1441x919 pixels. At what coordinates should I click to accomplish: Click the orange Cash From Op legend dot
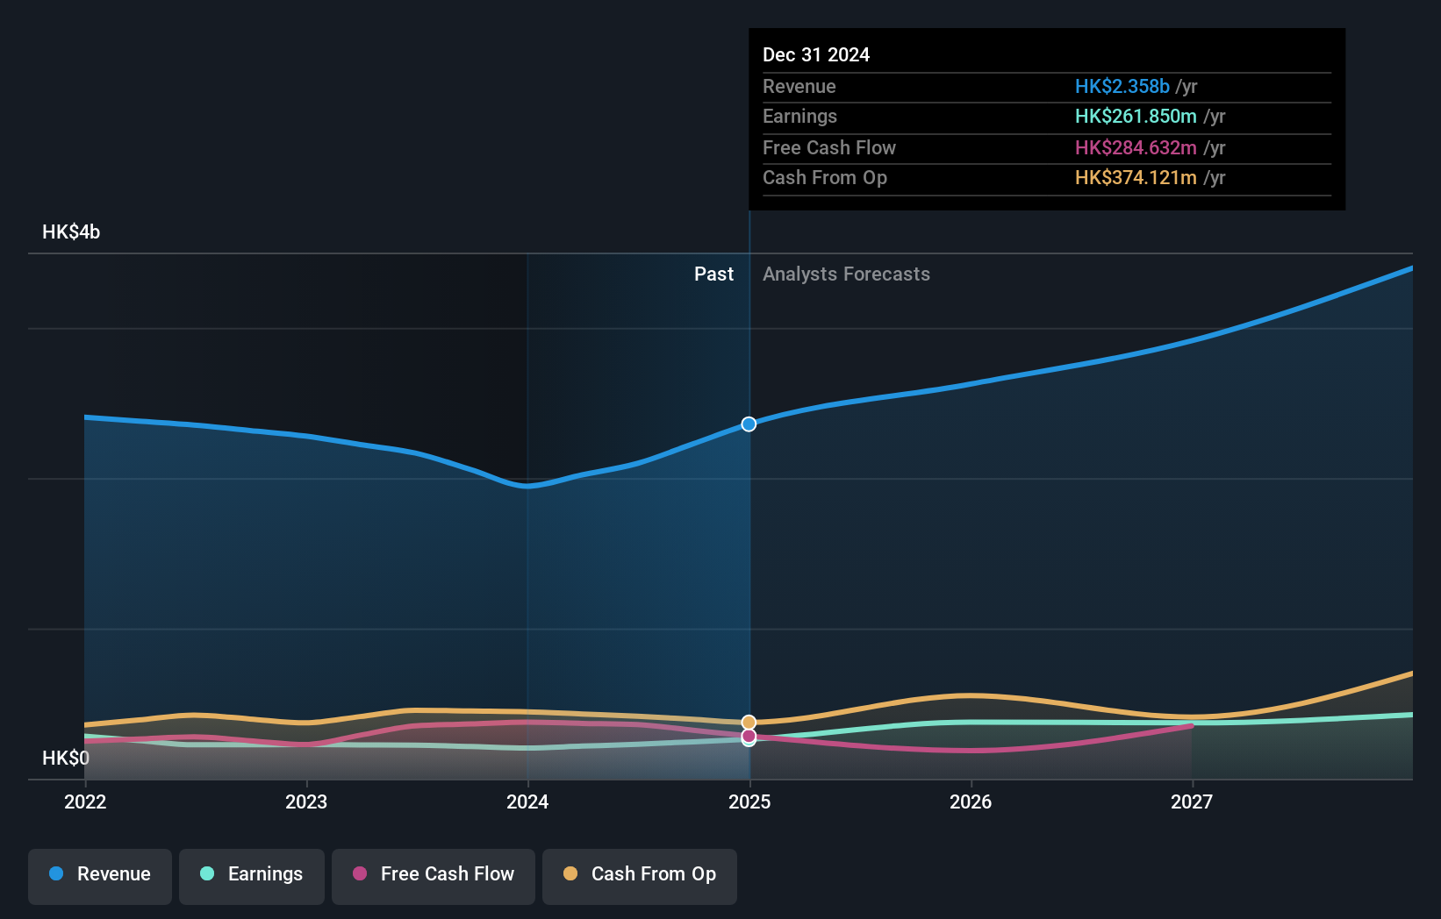[x=570, y=873]
